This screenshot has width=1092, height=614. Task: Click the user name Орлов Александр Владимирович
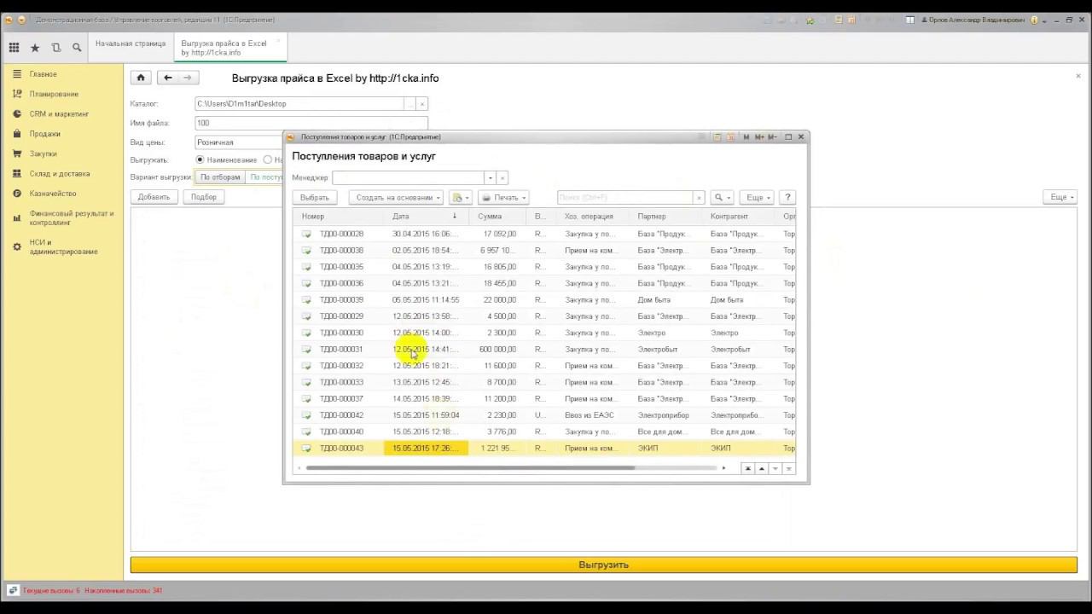(x=979, y=20)
